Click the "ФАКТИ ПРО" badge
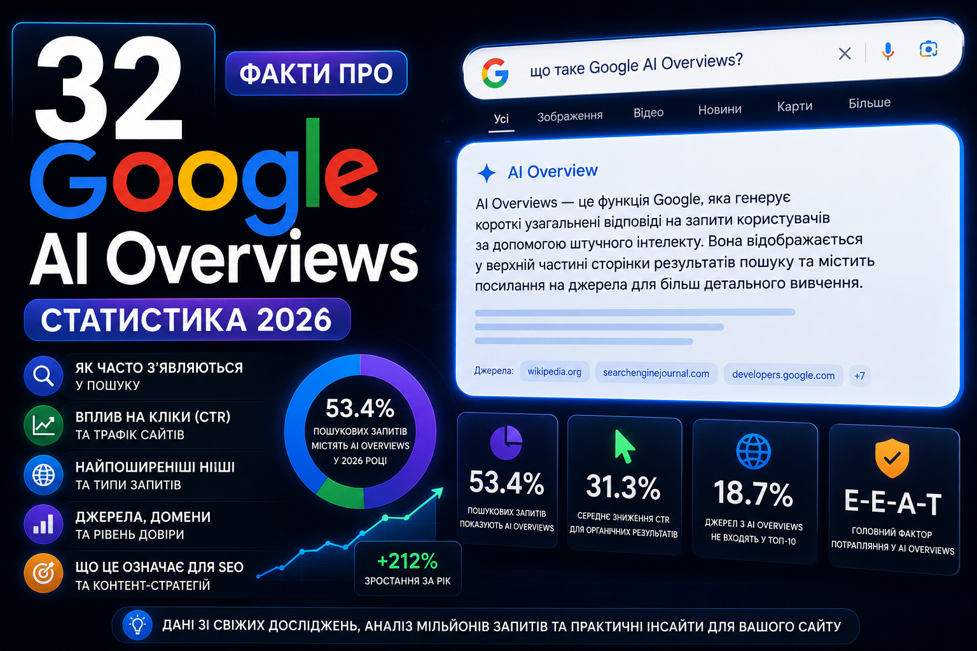Image resolution: width=977 pixels, height=651 pixels. [316, 74]
